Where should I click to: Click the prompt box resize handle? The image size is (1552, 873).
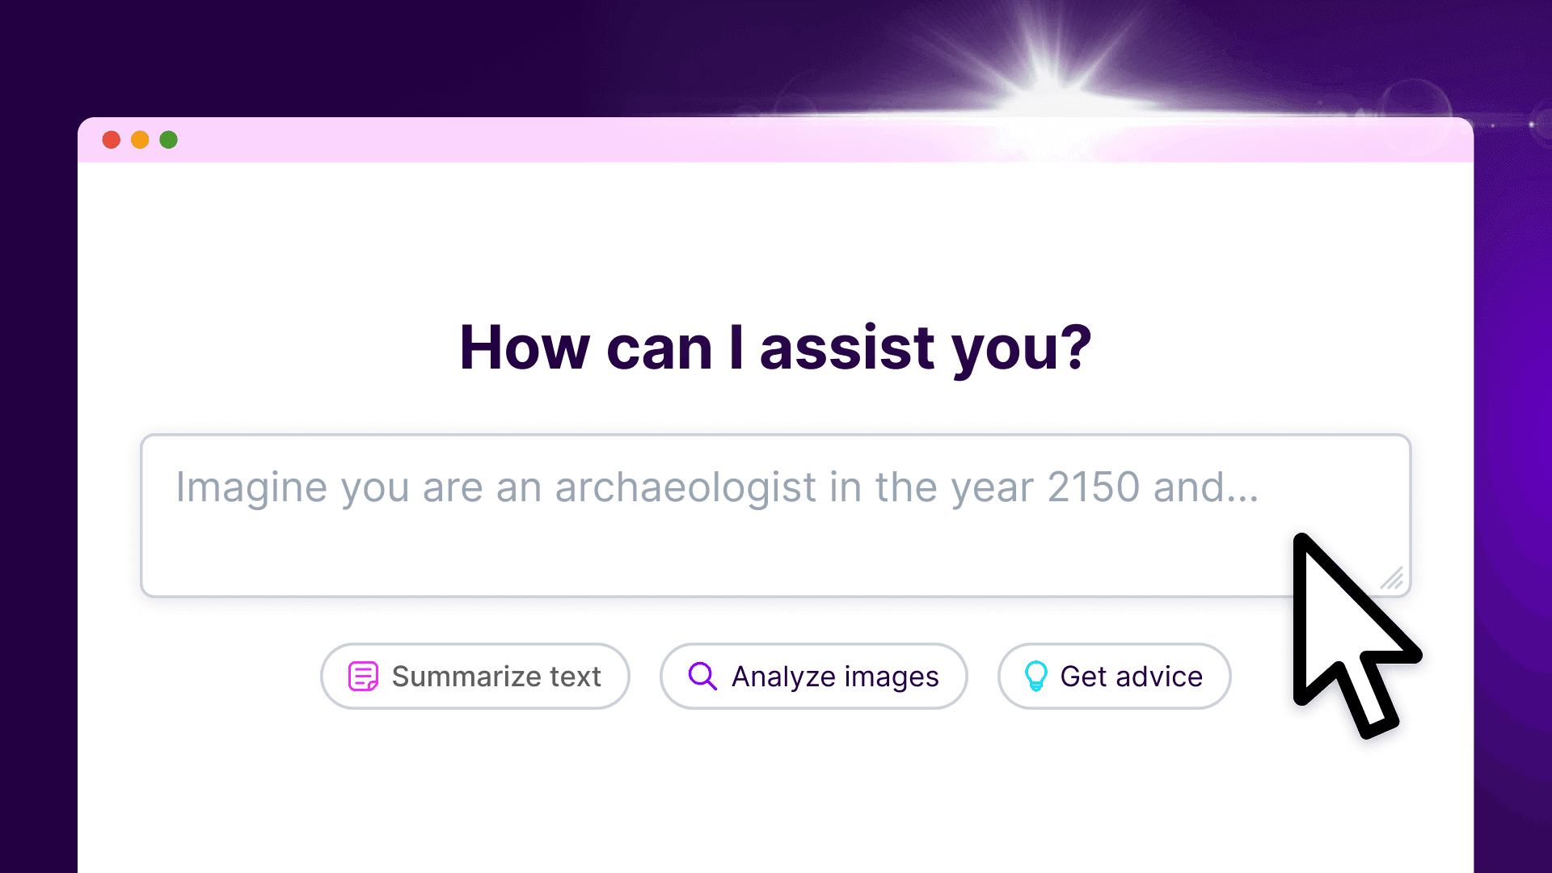click(1393, 579)
